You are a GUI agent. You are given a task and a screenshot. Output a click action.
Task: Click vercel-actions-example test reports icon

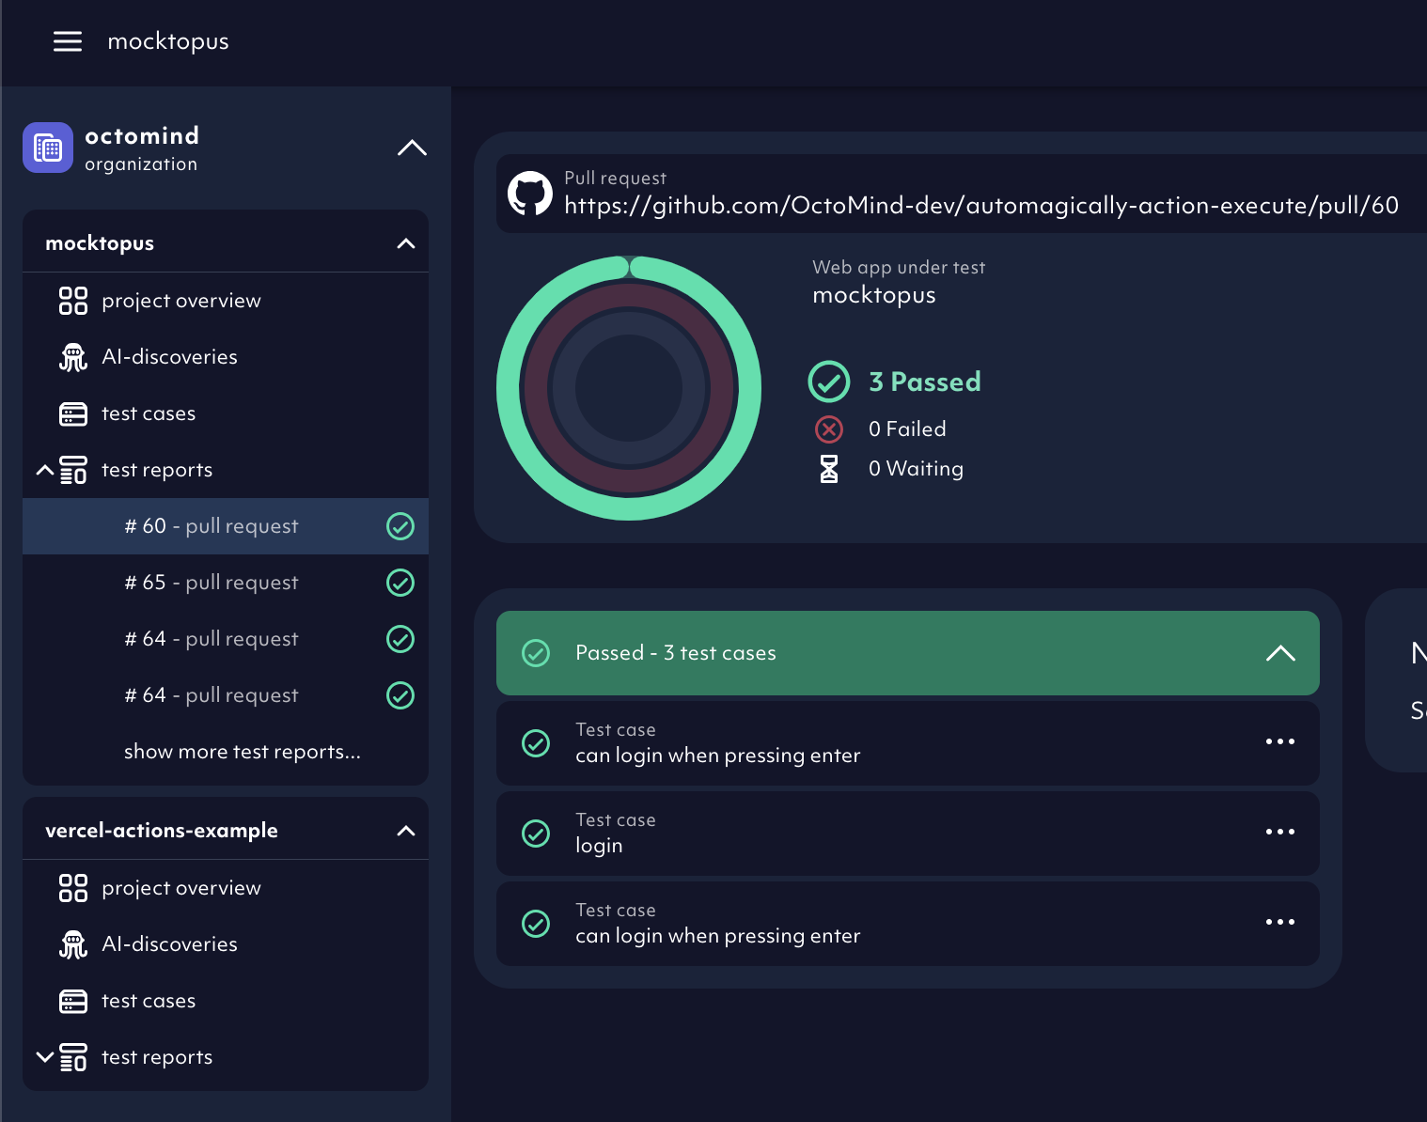coord(73,1057)
